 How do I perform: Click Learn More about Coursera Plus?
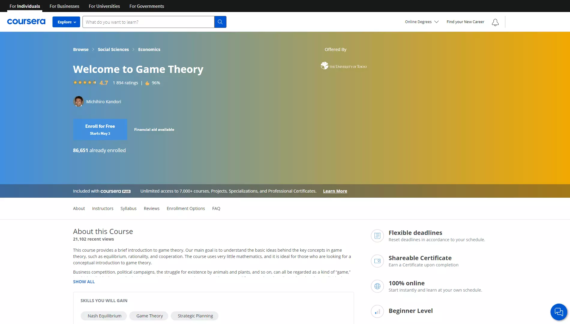[x=335, y=191]
